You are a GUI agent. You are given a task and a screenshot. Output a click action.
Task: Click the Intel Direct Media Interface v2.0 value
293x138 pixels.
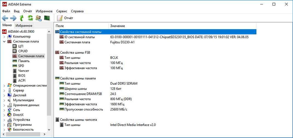(x=133, y=125)
